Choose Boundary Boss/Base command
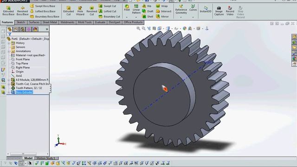Viewport: 297px width, 167px height. tap(45, 17)
